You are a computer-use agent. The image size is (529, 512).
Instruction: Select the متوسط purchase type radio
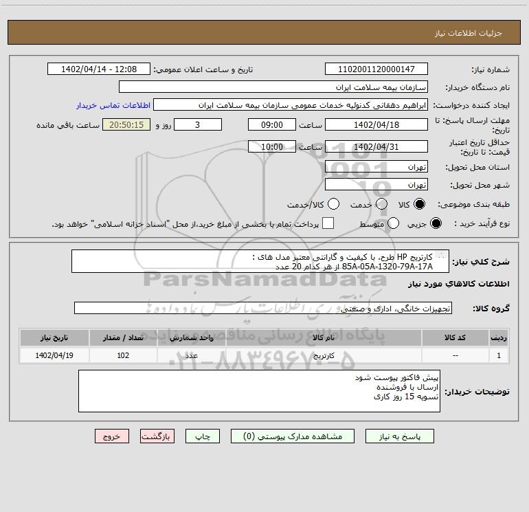[393, 223]
